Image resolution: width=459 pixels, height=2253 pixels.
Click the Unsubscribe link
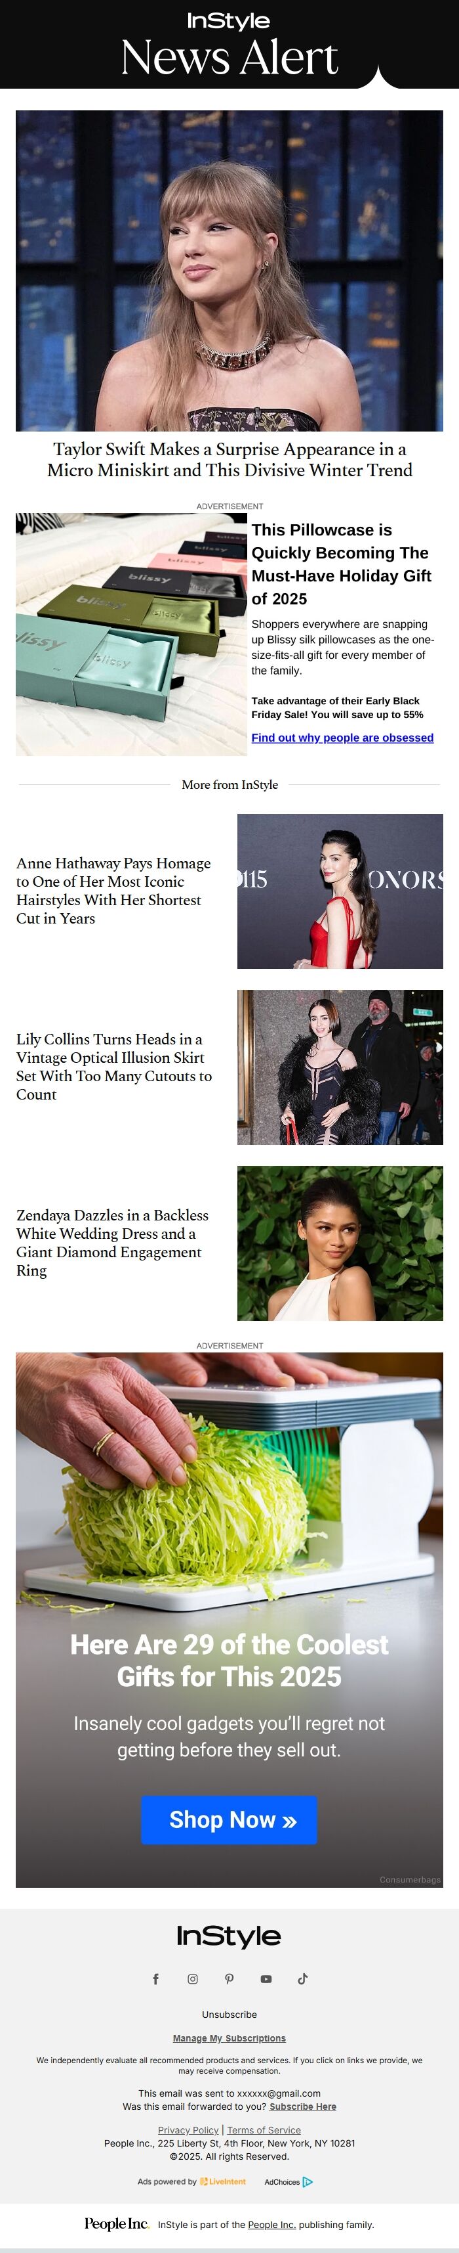(x=229, y=2014)
